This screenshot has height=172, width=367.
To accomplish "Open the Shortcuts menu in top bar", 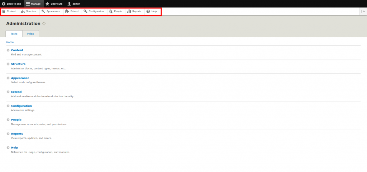I will 54,4.
